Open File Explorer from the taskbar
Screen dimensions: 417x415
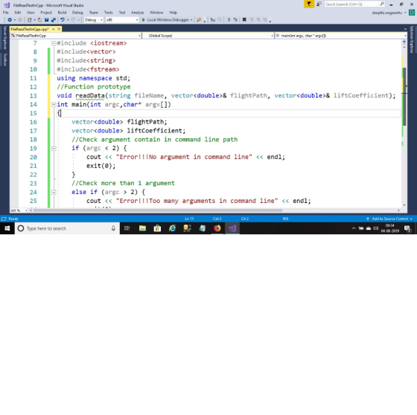tap(142, 228)
